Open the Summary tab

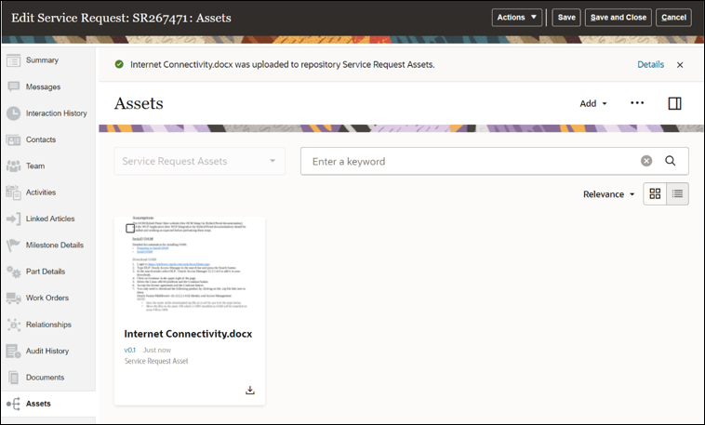coord(42,60)
